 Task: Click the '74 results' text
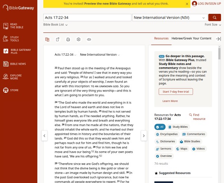(161, 164)
